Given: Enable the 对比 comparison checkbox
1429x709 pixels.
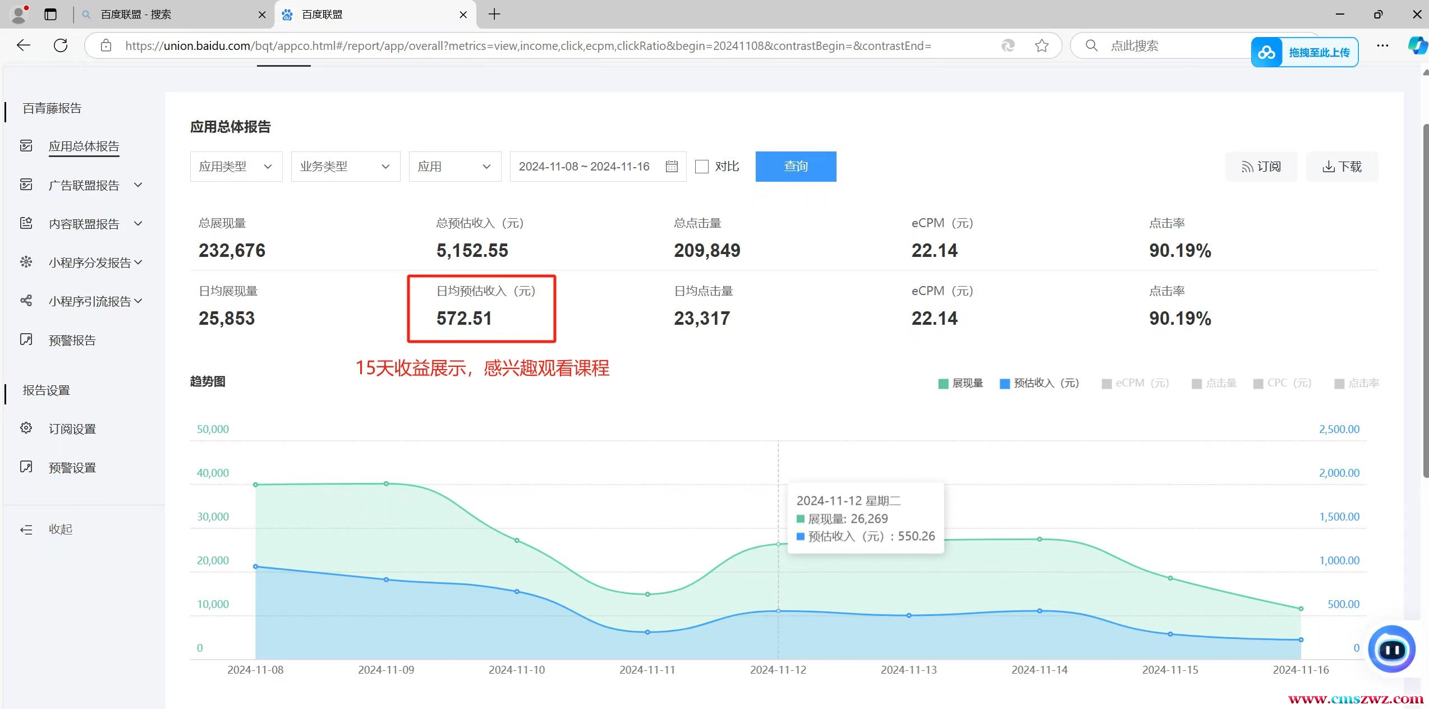Looking at the screenshot, I should (x=702, y=167).
